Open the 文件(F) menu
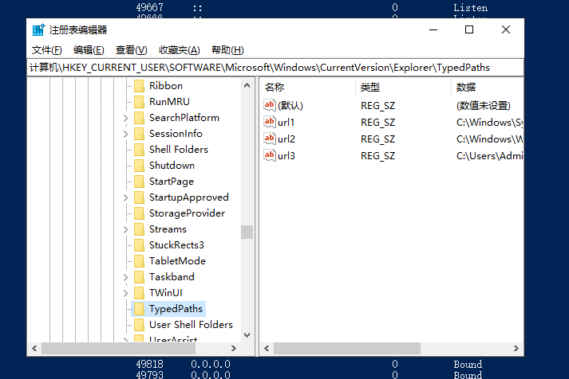This screenshot has height=379, width=569. (47, 50)
